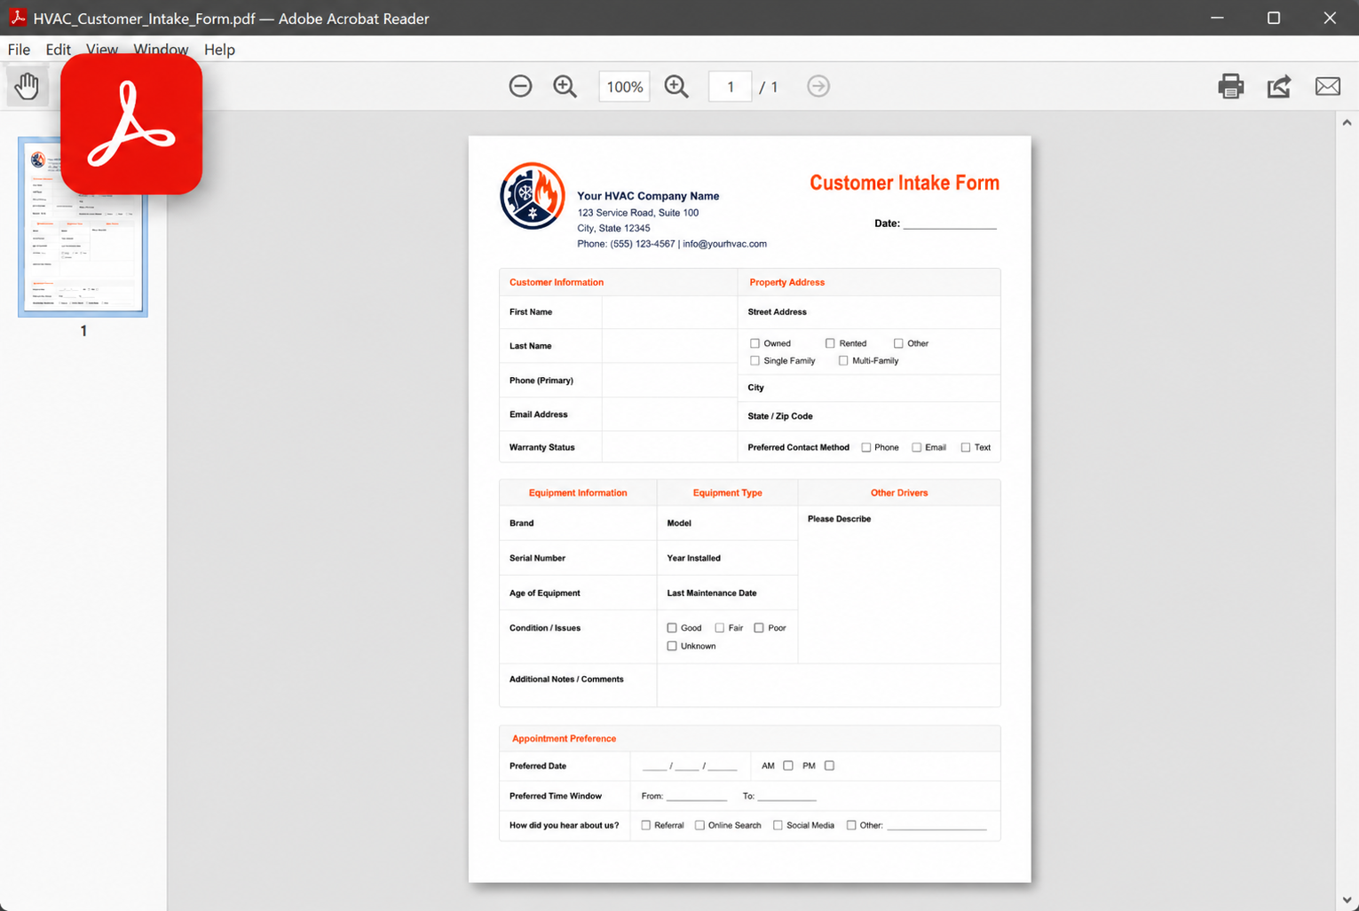Go to next page arrow

click(x=818, y=86)
